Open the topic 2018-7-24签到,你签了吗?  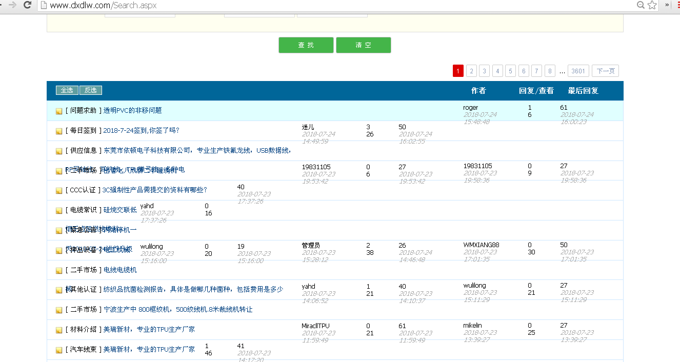(x=141, y=131)
